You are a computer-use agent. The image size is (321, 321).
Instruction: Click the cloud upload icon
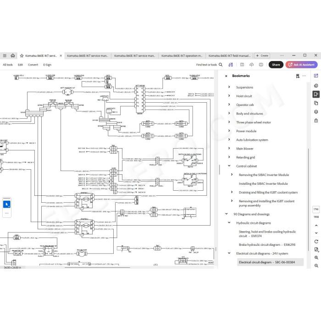point(252,65)
